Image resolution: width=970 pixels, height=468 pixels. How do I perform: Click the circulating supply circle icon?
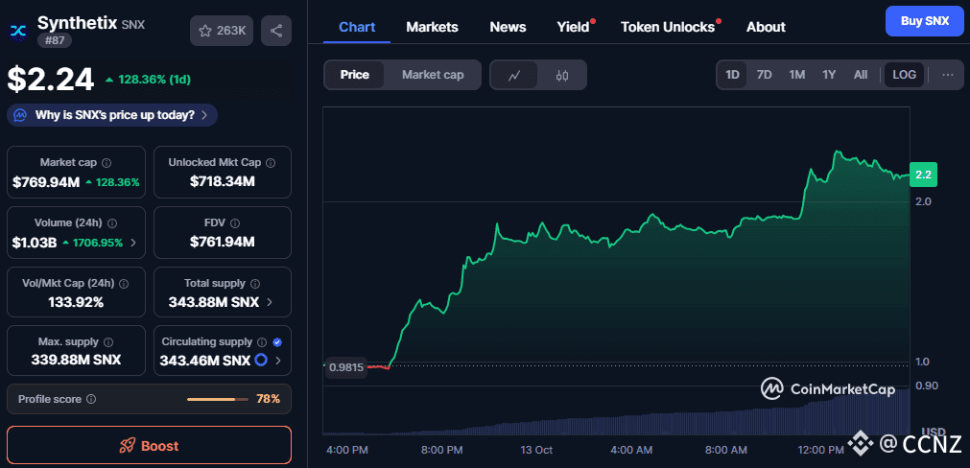point(260,361)
